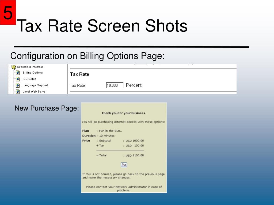The height and width of the screenshot is (205, 274).
Task: Click the '+ Tax' label
Action: click(100, 145)
